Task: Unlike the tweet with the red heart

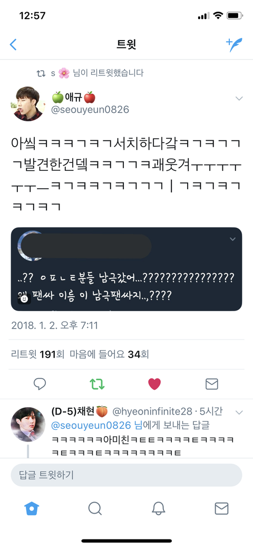Action: (154, 384)
